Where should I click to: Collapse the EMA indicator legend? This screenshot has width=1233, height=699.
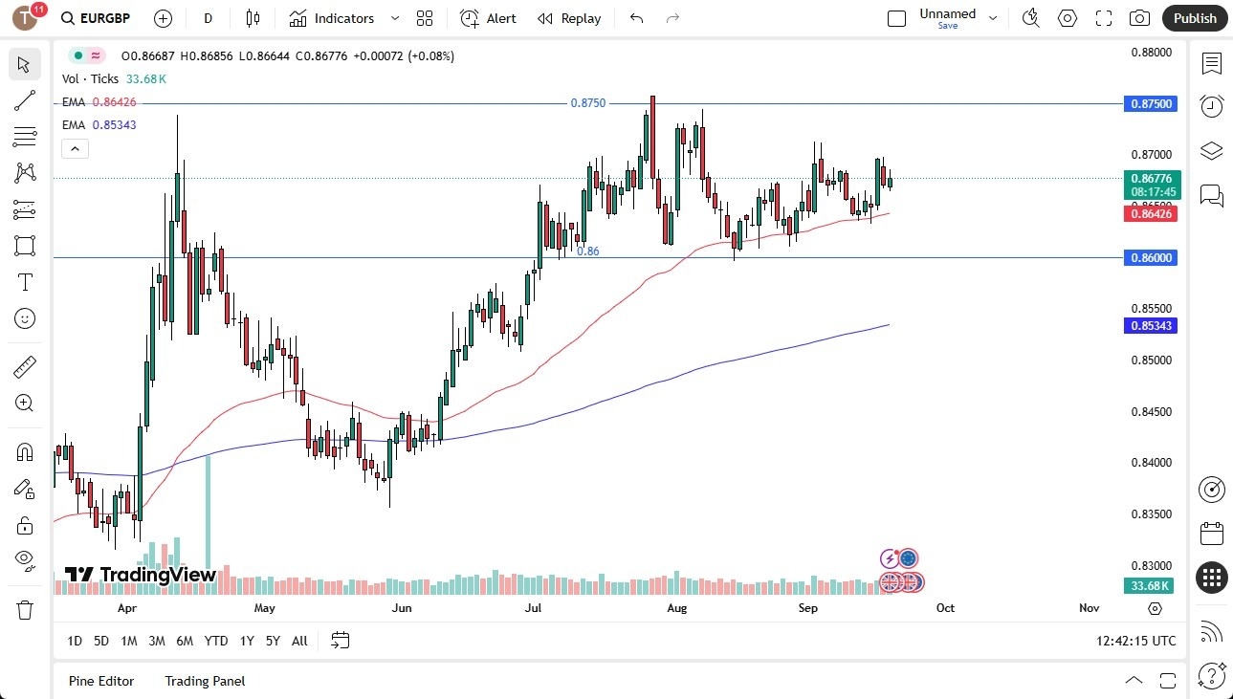pyautogui.click(x=75, y=148)
